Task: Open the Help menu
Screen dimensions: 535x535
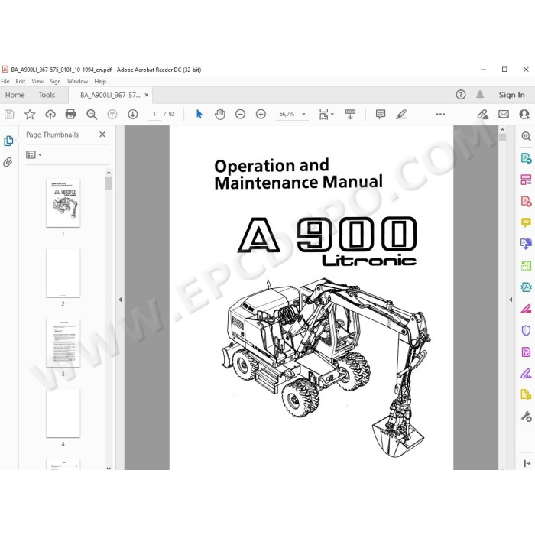Action: pyautogui.click(x=100, y=81)
